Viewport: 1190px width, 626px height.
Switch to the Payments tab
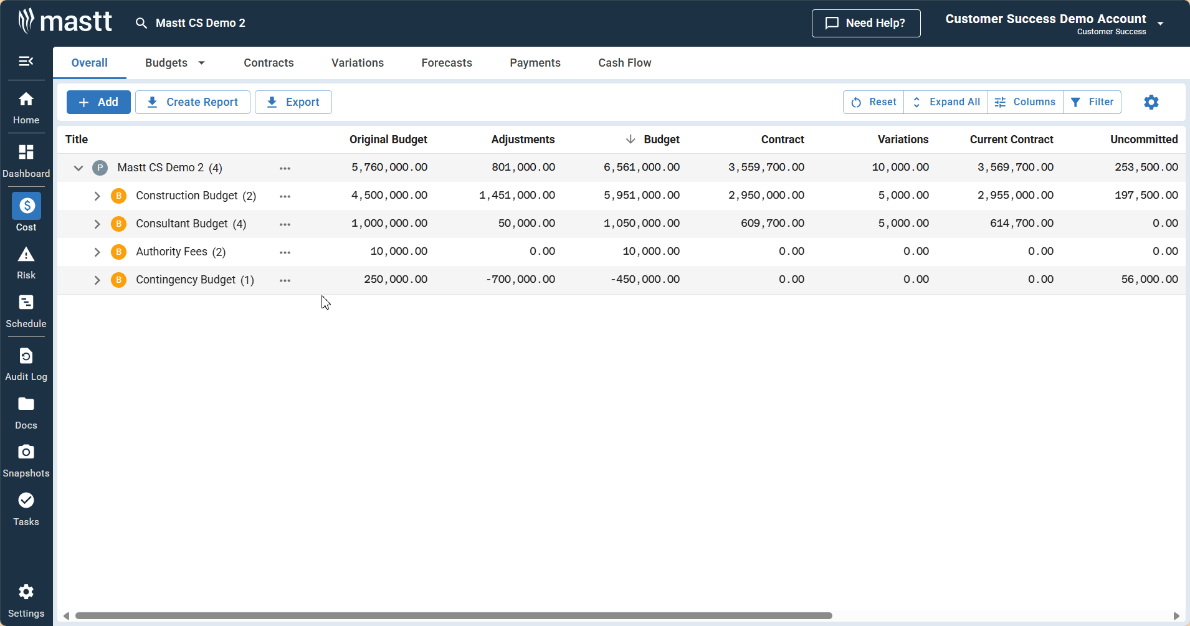pos(535,63)
